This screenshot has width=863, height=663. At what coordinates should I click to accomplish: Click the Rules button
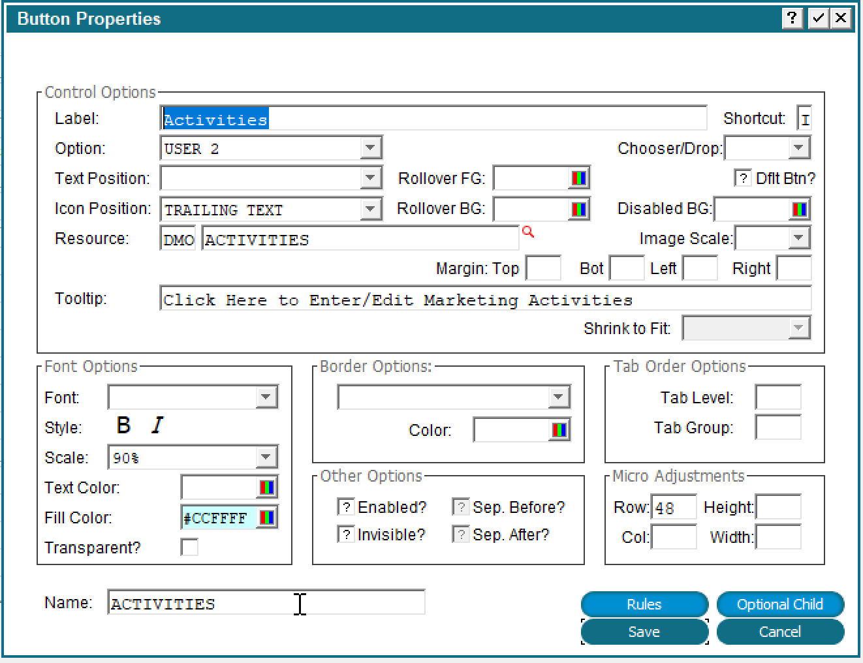click(644, 604)
